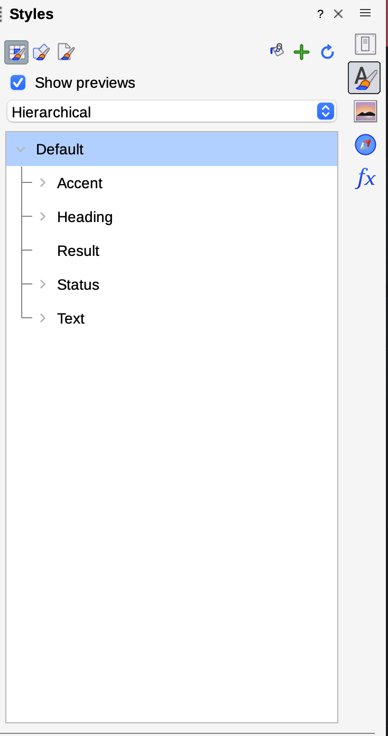Open the Properties sidebar deck
Screen dimensions: 388x736
click(365, 44)
